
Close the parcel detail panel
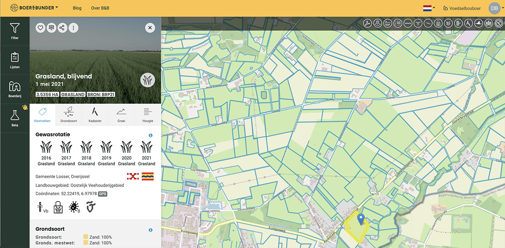(x=150, y=28)
